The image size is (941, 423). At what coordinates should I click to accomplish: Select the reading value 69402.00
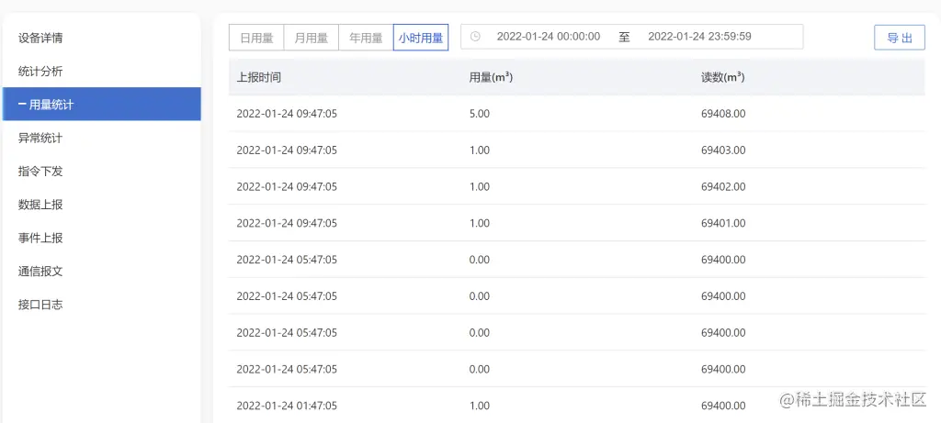723,187
